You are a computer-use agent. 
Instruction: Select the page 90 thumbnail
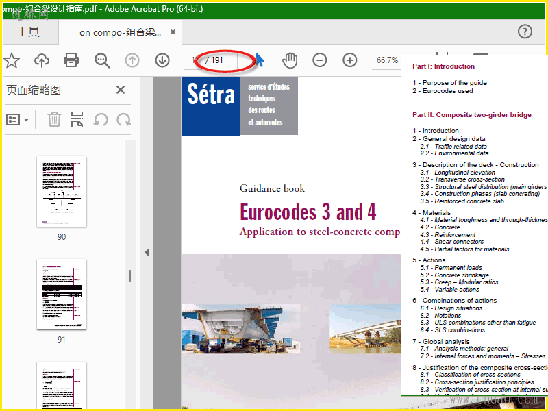click(62, 192)
